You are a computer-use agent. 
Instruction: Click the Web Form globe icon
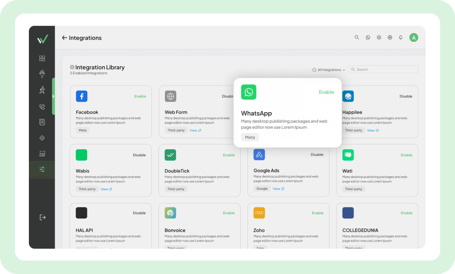[171, 96]
